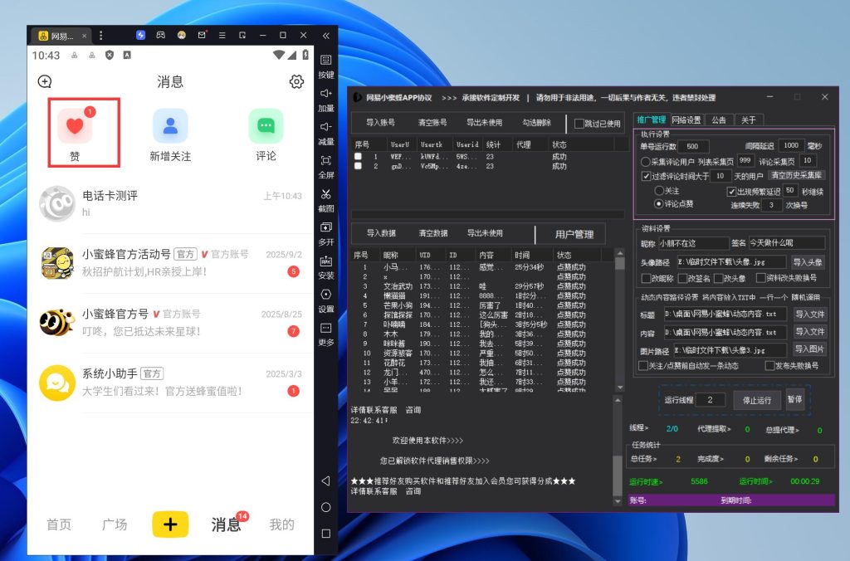This screenshot has width=850, height=561.
Task: Open the 新增关注 new followers icon
Action: 170,127
